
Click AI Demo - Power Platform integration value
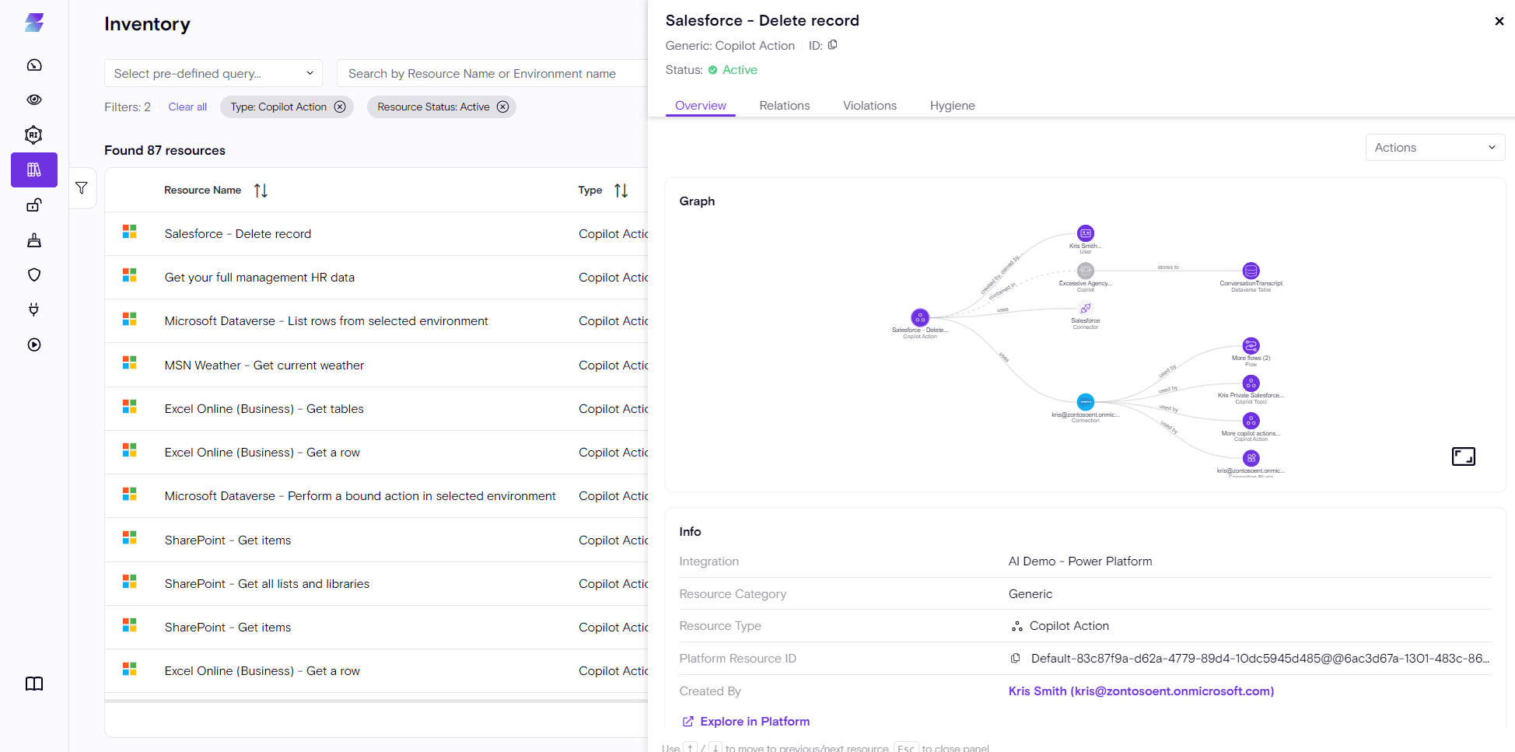point(1080,561)
